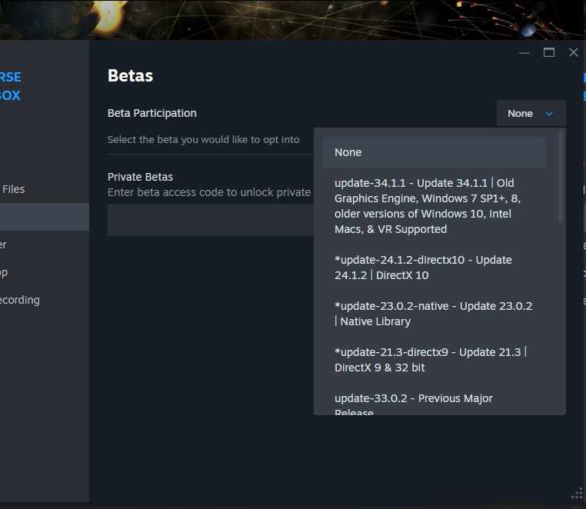Click the Beta Participation label
The width and height of the screenshot is (586, 509).
pos(151,113)
